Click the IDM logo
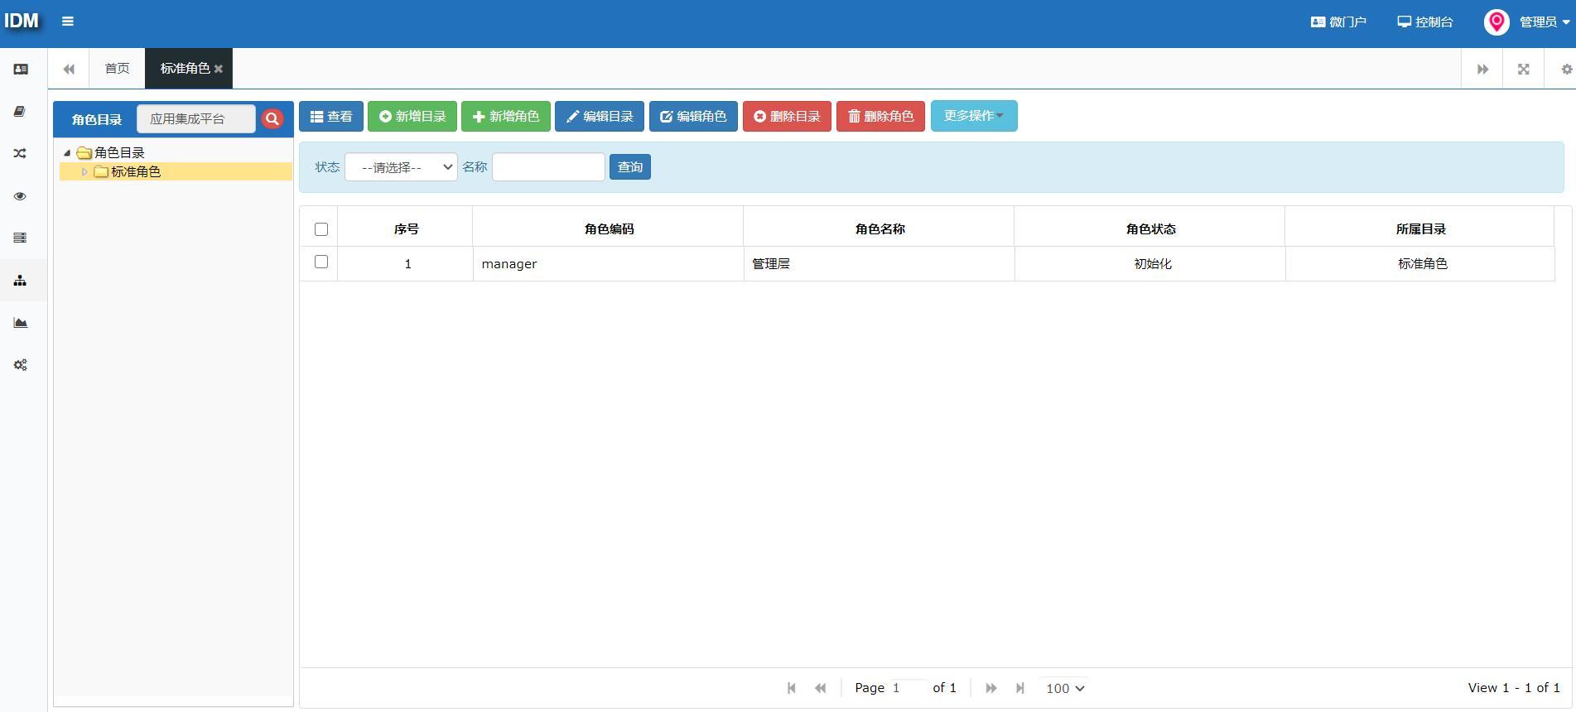 (22, 22)
